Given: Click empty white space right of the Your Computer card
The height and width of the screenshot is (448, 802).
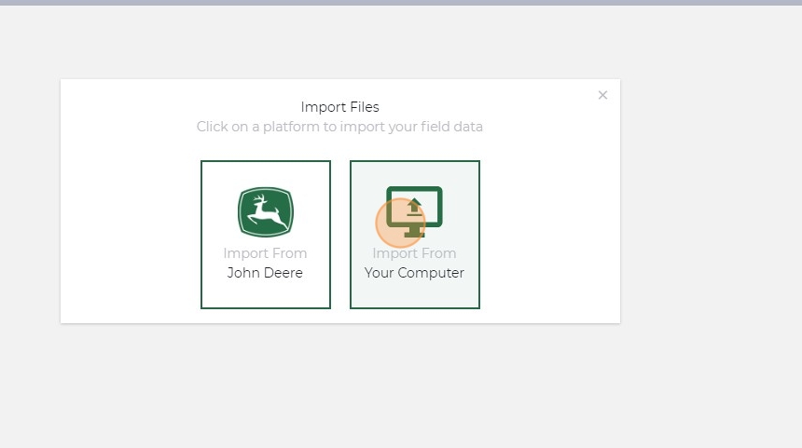Looking at the screenshot, I should point(550,233).
